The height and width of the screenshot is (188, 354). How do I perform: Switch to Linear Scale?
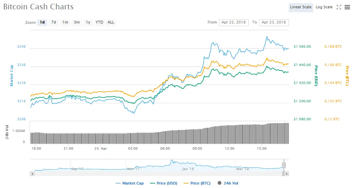click(301, 7)
